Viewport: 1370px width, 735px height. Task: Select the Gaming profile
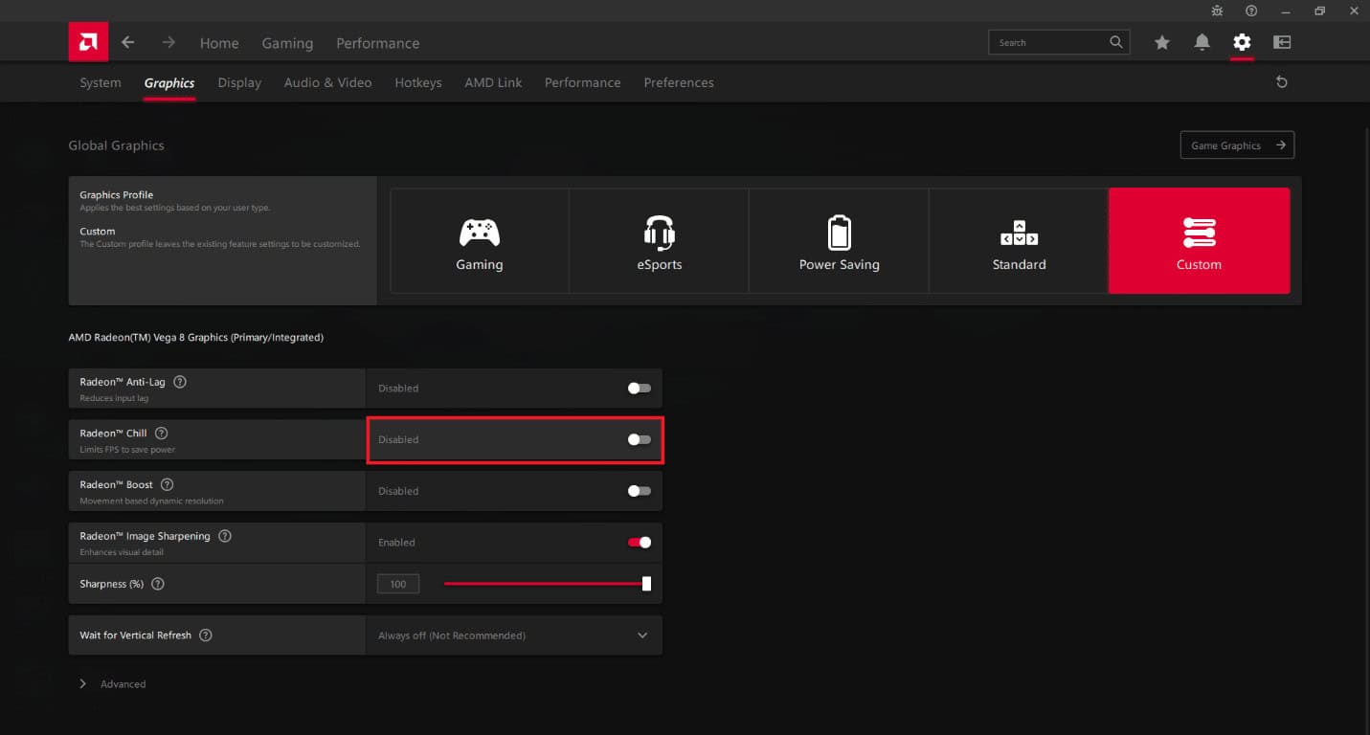480,240
